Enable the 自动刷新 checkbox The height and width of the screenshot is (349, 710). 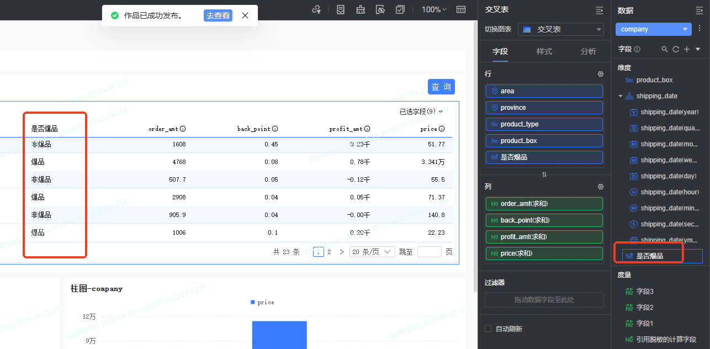488,329
